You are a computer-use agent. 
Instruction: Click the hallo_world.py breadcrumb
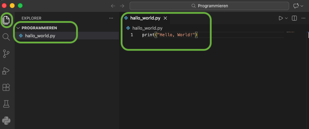(x=147, y=28)
